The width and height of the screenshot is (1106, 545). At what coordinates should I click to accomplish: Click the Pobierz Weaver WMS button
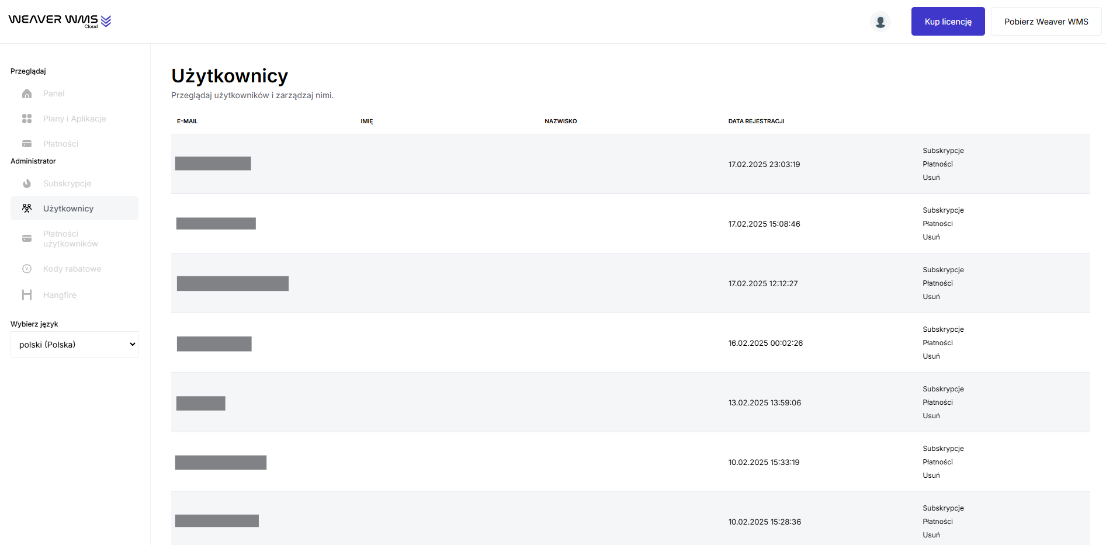(x=1046, y=22)
